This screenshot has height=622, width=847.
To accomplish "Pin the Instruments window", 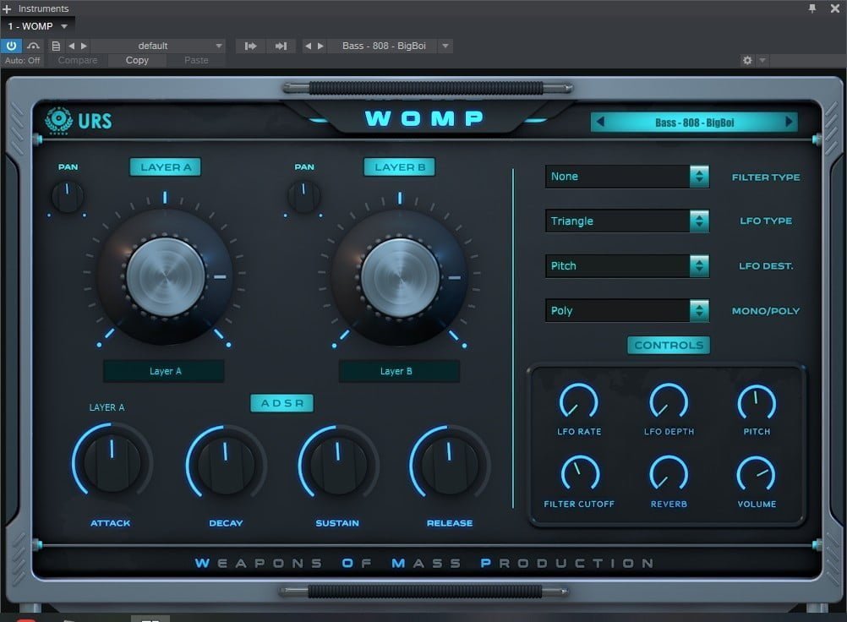I will pos(812,8).
